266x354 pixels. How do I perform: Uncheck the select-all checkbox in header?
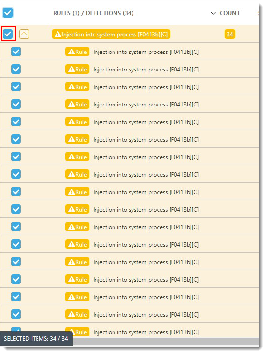click(8, 13)
